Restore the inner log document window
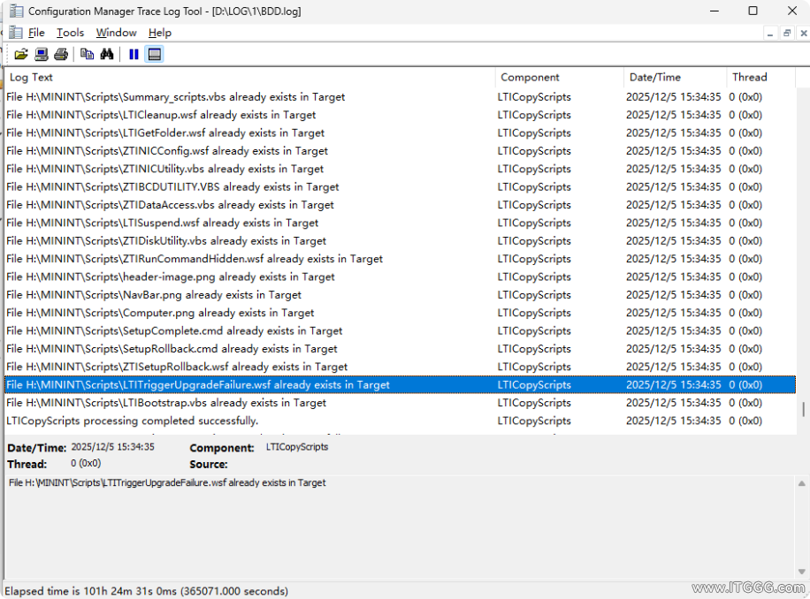The height and width of the screenshot is (599, 810). pyautogui.click(x=786, y=33)
